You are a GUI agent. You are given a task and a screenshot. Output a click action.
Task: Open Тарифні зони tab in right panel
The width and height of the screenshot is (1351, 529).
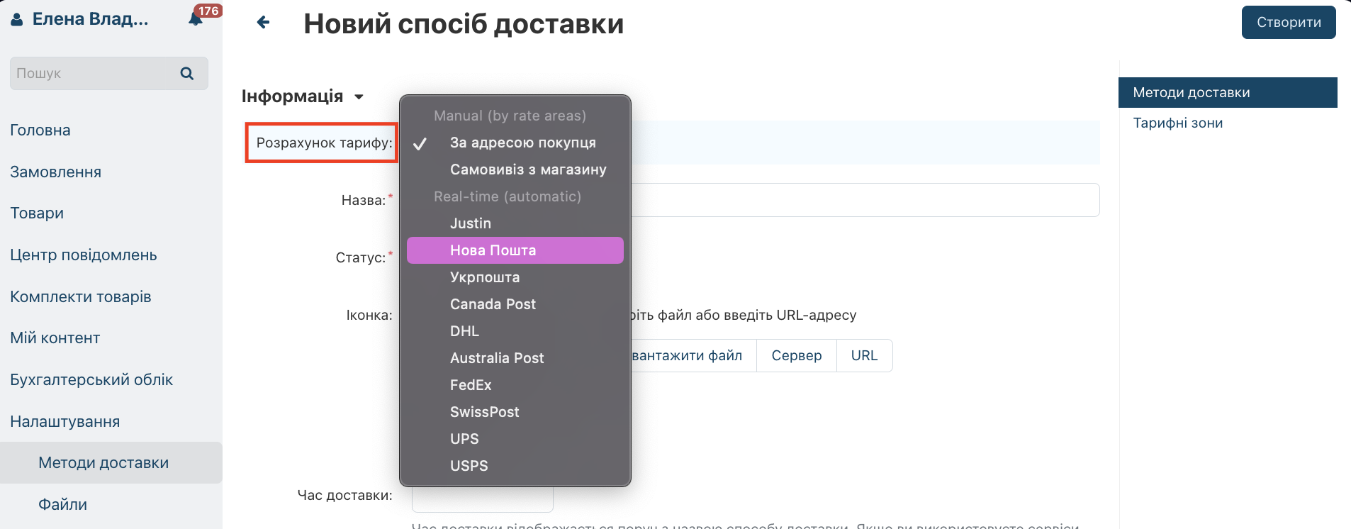(x=1177, y=123)
